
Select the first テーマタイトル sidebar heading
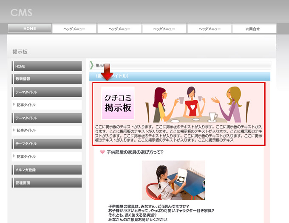coord(47,92)
